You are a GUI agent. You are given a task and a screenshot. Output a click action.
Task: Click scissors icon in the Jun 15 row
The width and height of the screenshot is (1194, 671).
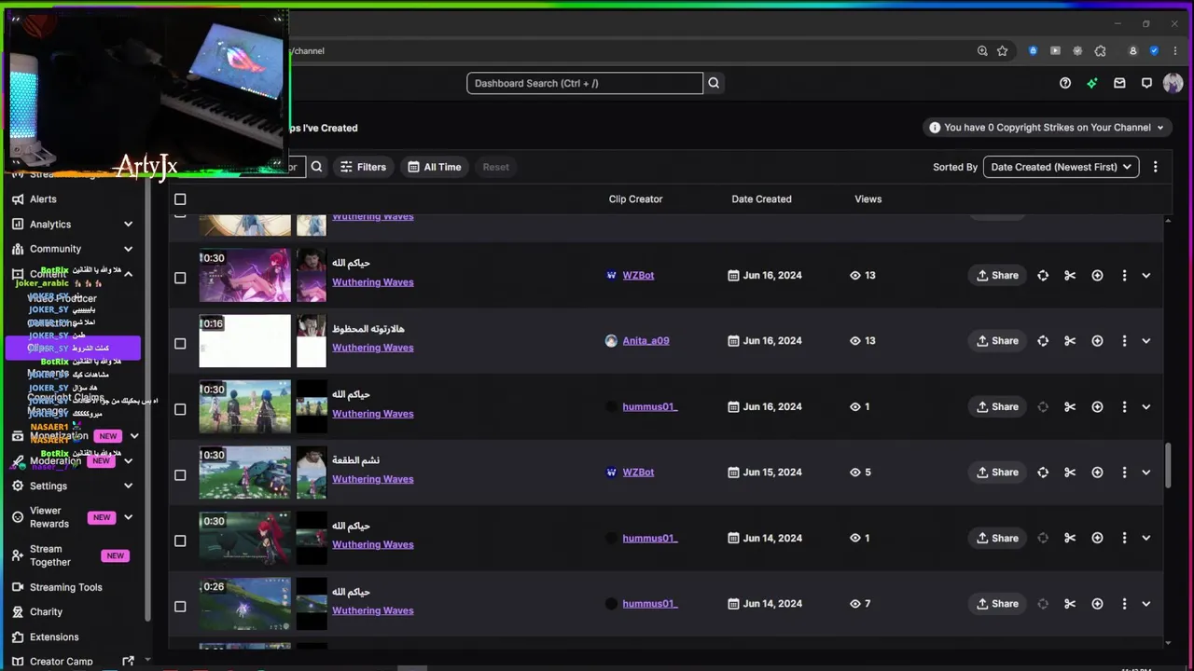[x=1070, y=472]
